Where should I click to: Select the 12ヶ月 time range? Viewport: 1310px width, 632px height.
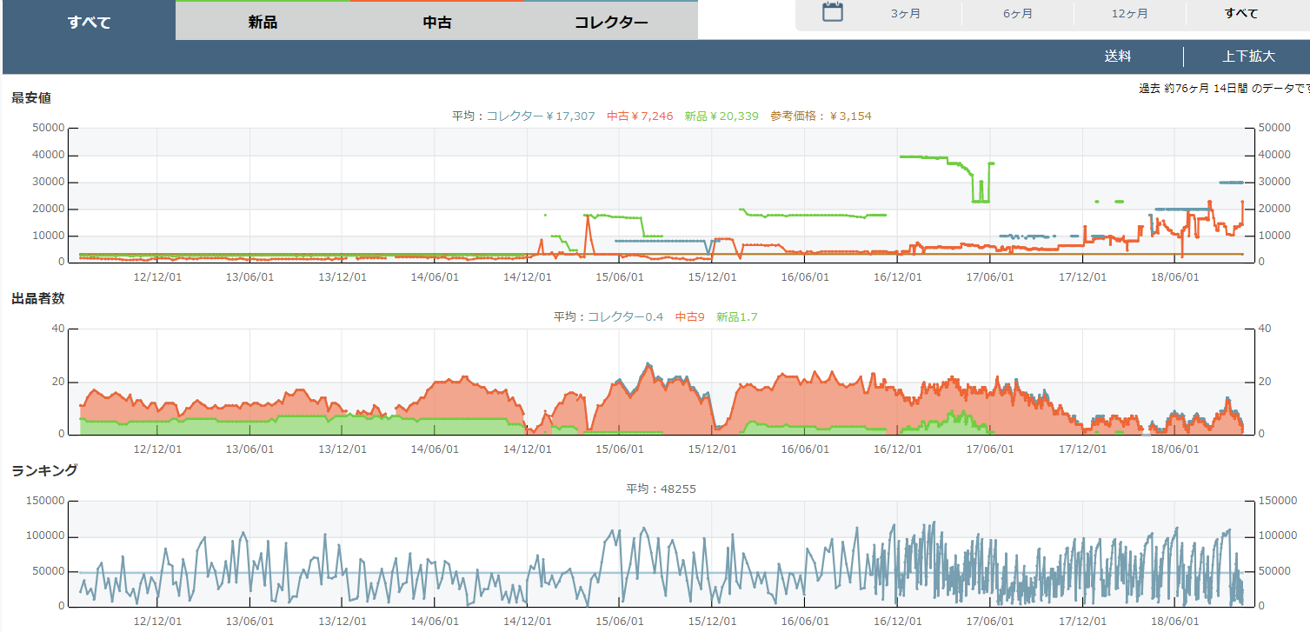point(1129,13)
